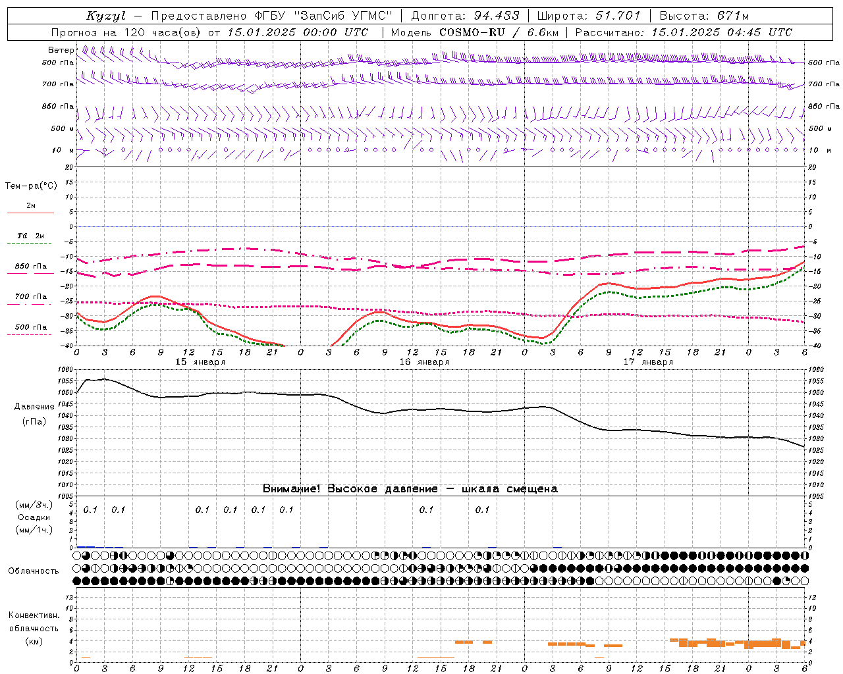The image size is (843, 674).
Task: Click the '500 гПа' dotted temperature legend sample
Action: click(30, 334)
